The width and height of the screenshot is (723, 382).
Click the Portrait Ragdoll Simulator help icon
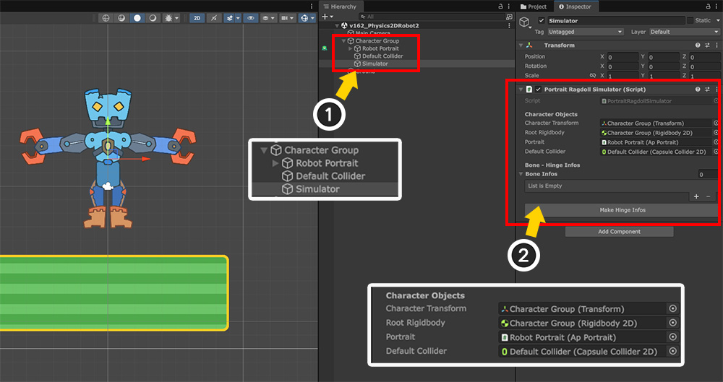pos(698,90)
